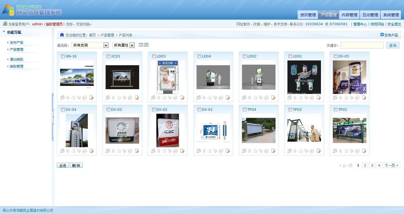Open 产品管理 in the sidebar
Image resolution: width=404 pixels, height=214 pixels.
click(x=17, y=50)
